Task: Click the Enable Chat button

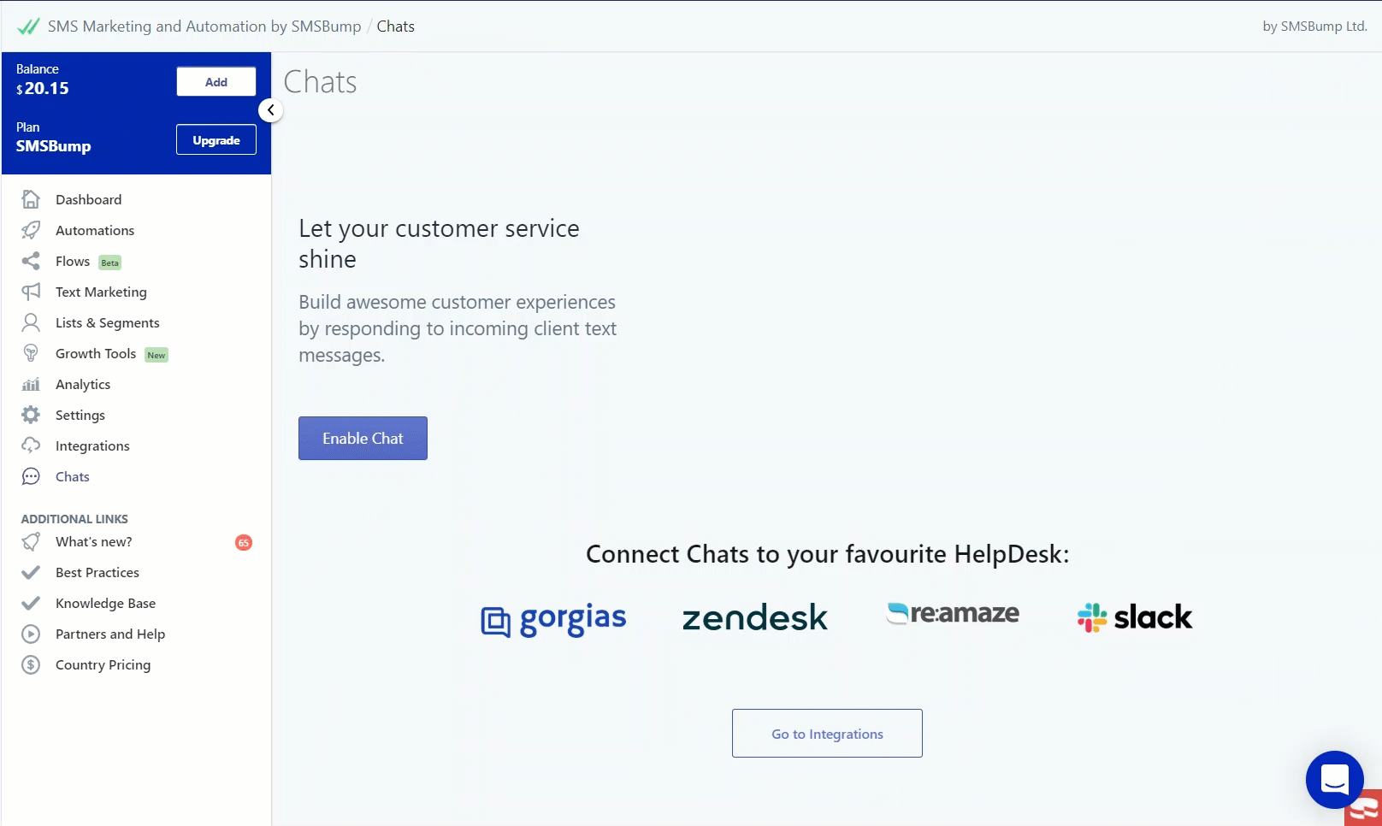Action: coord(363,438)
